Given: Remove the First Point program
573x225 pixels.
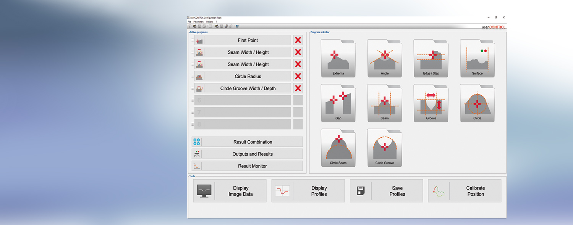Looking at the screenshot, I should click(298, 40).
